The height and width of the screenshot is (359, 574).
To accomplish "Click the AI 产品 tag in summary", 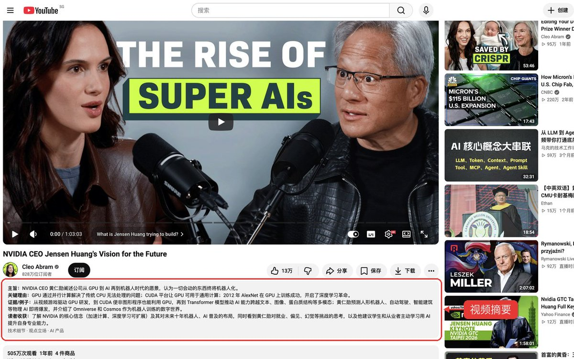I will (x=57, y=331).
